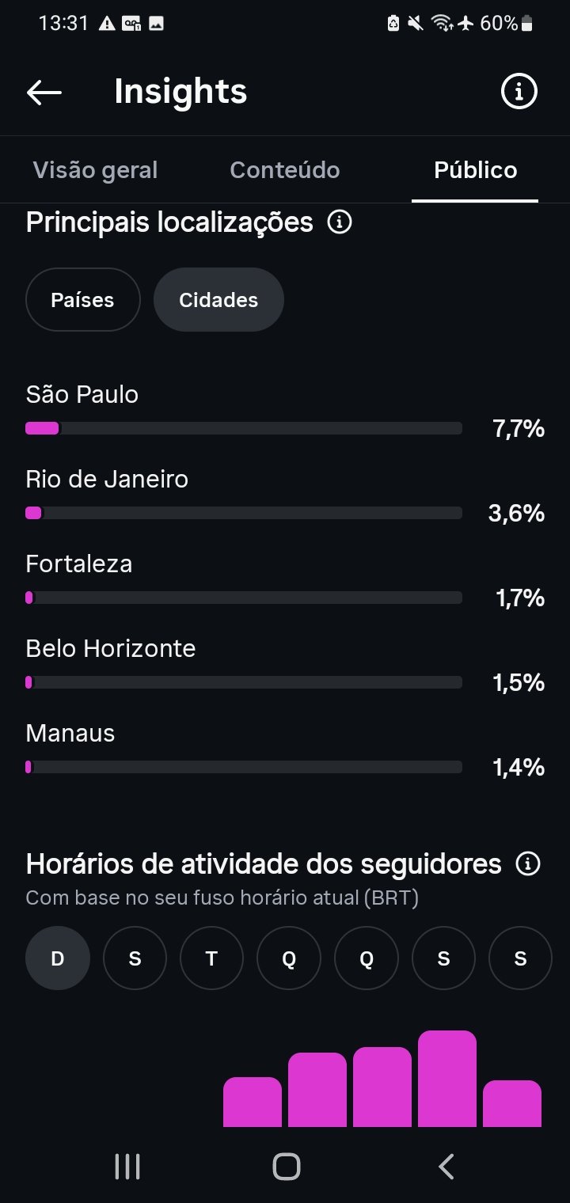This screenshot has width=570, height=1203.
Task: Tap the São Paulo percentage bar
Action: pyautogui.click(x=244, y=428)
